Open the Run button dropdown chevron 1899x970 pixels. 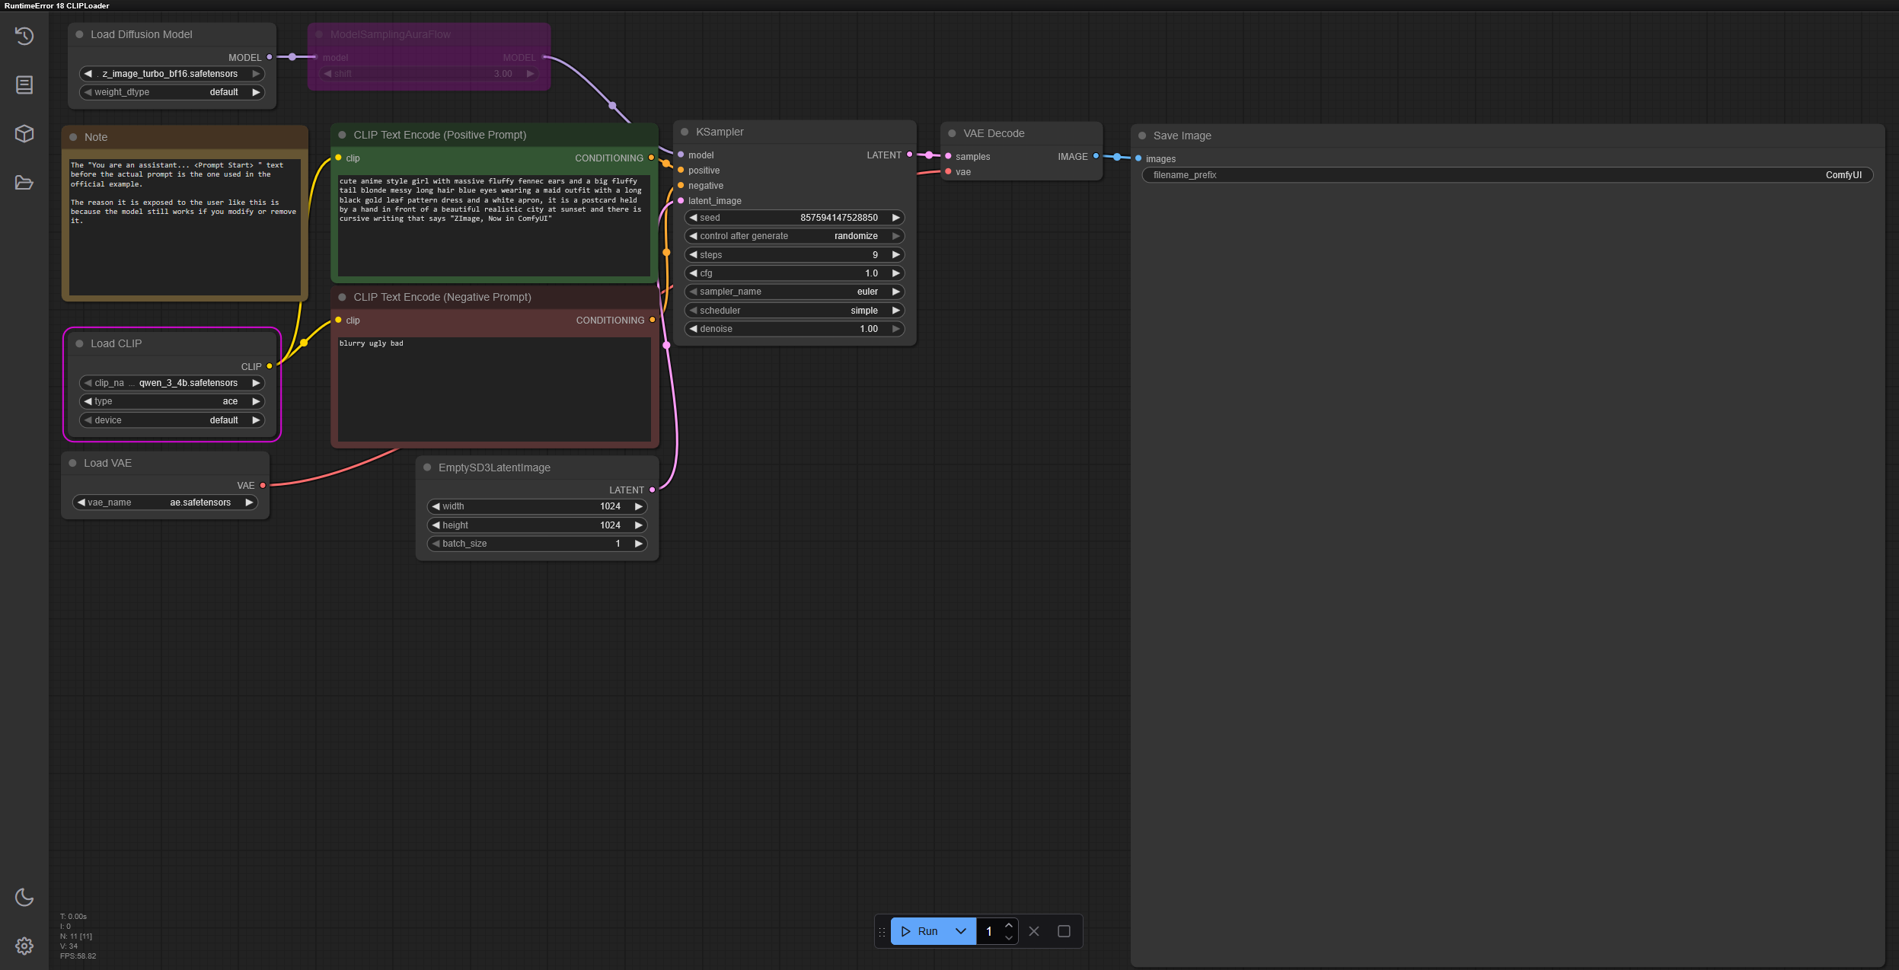[x=961, y=931]
